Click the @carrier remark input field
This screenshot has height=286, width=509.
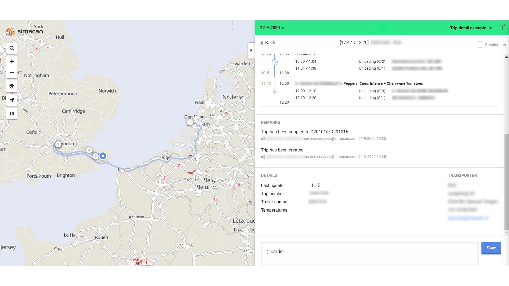click(369, 253)
